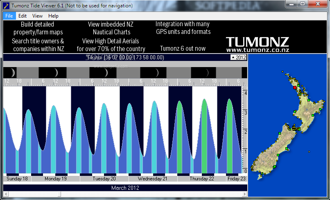The image size is (330, 200).
Task: Select Thursday 22 day label
Action: coord(201,179)
